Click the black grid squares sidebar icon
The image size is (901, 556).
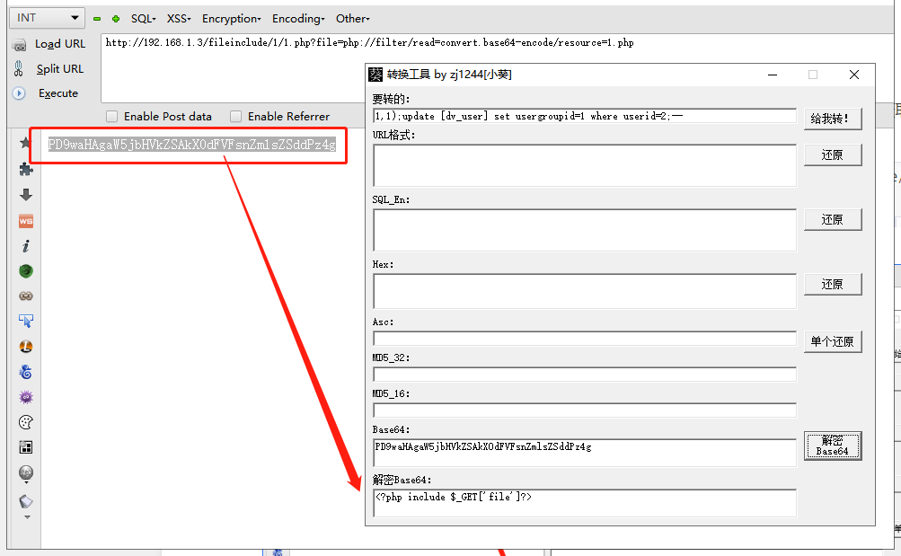point(26,447)
